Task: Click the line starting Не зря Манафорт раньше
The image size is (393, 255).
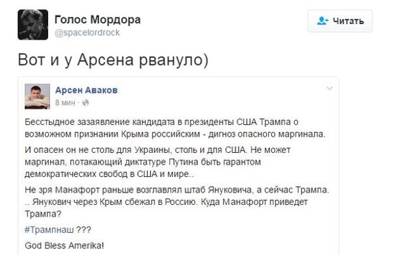Action: coord(177,190)
